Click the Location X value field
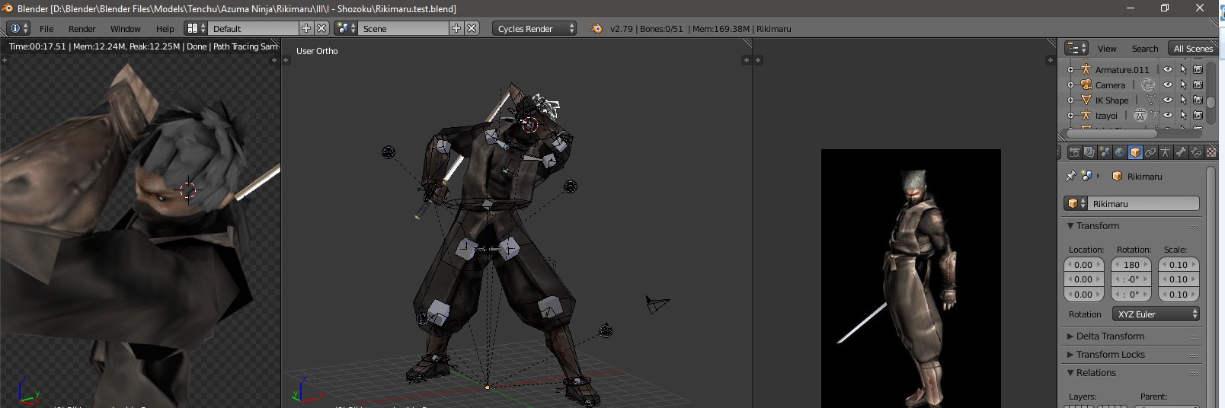 click(1083, 264)
